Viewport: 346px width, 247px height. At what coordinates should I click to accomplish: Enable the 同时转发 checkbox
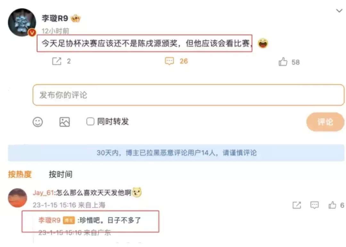click(x=90, y=122)
